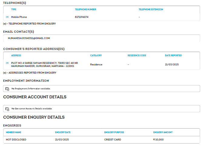This screenshot has width=208, height=155.
Task: Select the telephone number 8171196074
Action: (x=81, y=17)
